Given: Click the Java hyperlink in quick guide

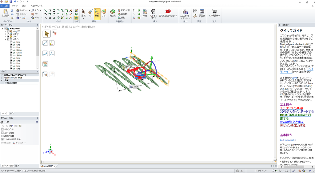Looking at the screenshot, I should (x=294, y=78).
